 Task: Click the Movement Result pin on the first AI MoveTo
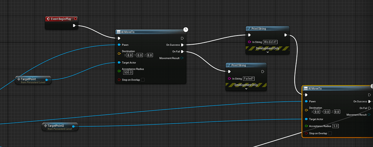pyautogui.click(x=182, y=58)
